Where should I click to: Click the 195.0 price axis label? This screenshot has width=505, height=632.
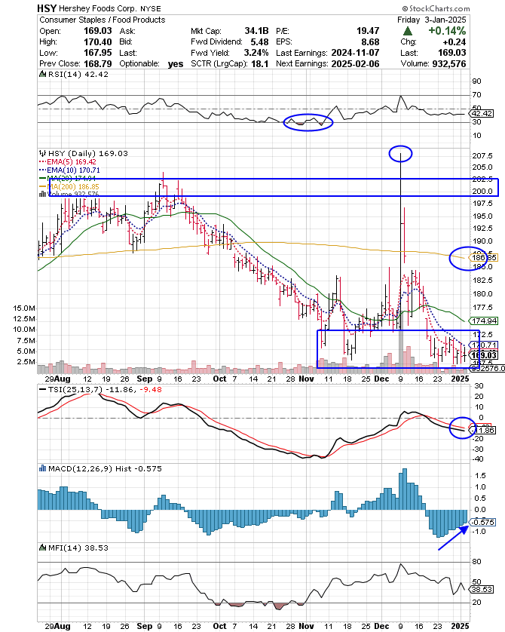[x=482, y=216]
